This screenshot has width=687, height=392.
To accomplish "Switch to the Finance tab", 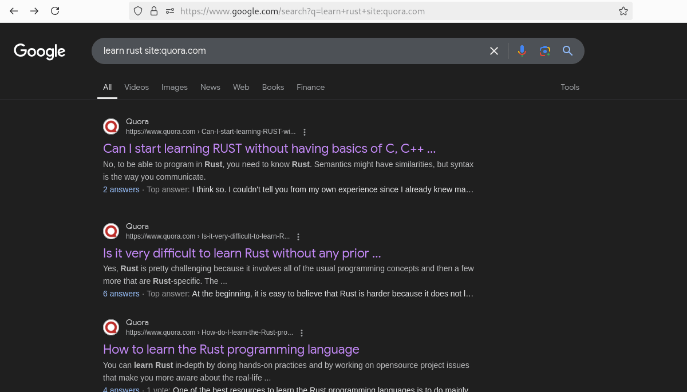I will pos(310,87).
